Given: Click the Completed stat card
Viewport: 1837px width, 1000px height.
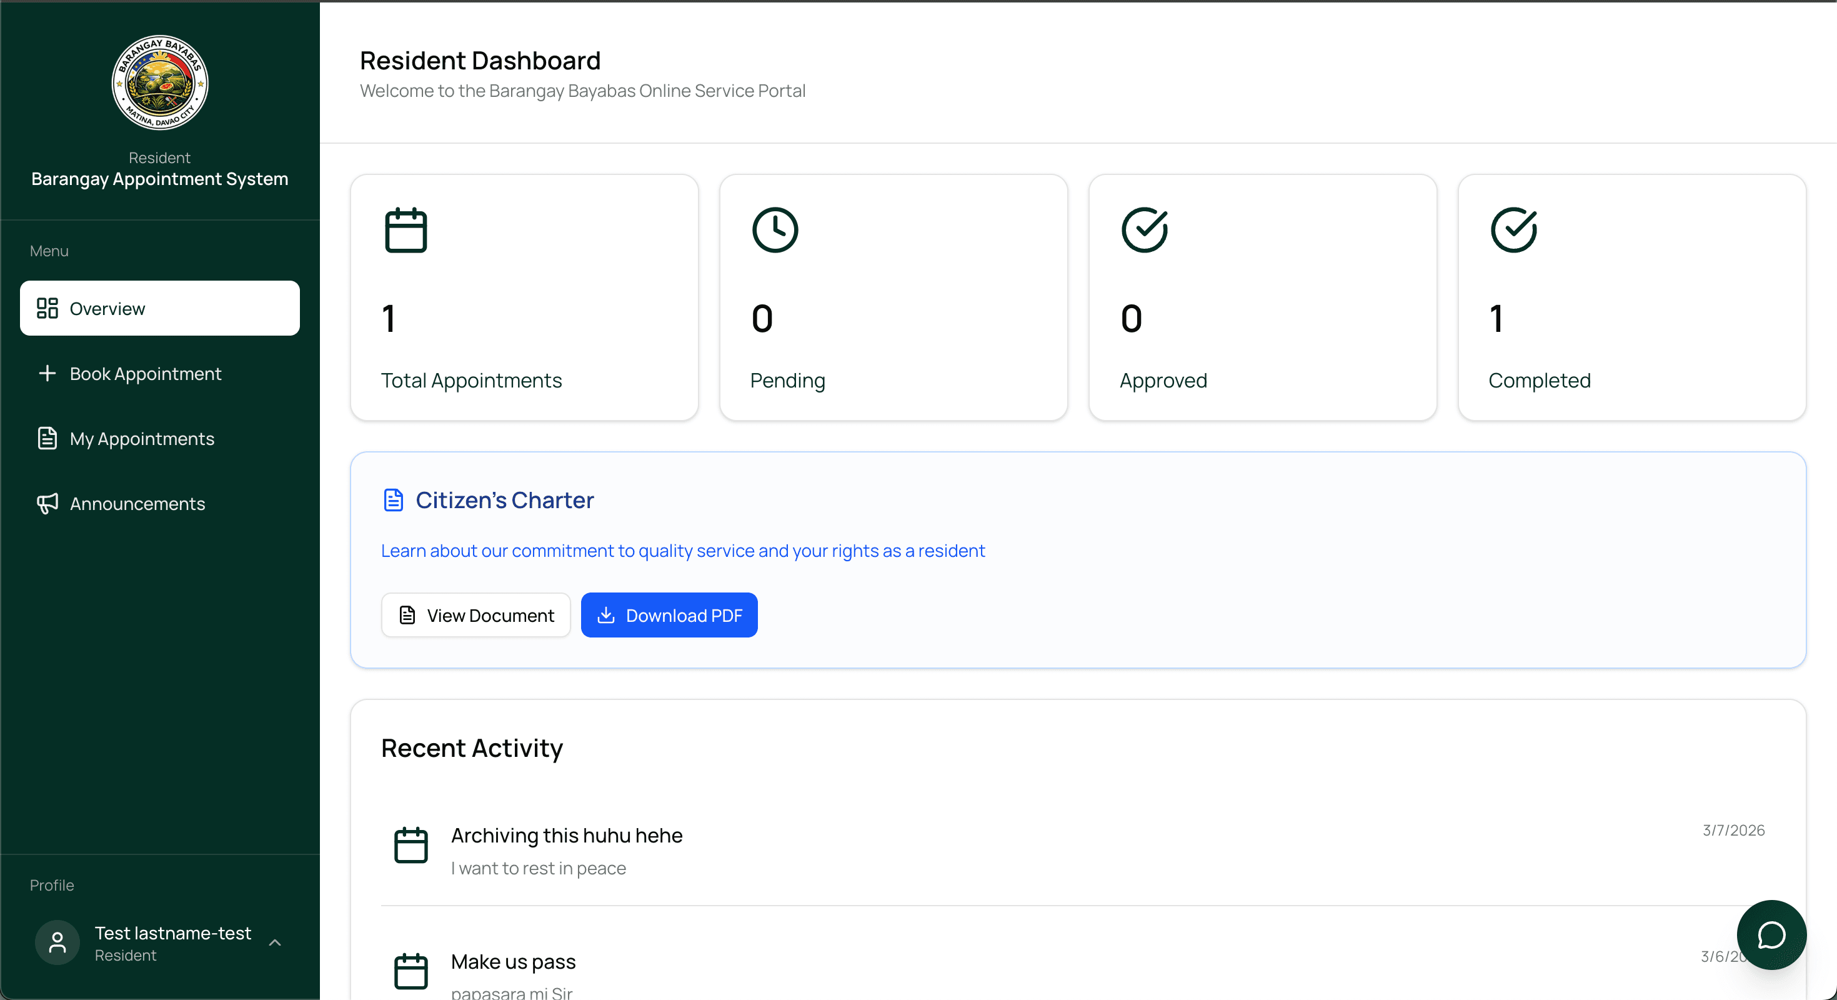Looking at the screenshot, I should coord(1632,297).
